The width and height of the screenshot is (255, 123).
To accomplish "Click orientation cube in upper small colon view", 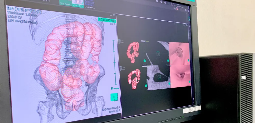I will pos(145,61).
